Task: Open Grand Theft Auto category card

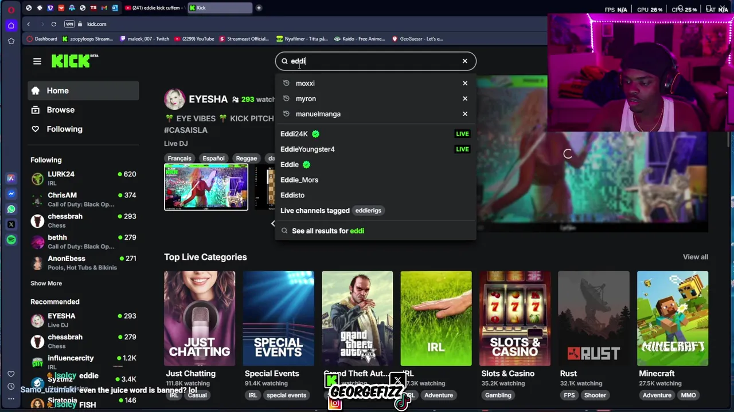Action: click(x=357, y=318)
